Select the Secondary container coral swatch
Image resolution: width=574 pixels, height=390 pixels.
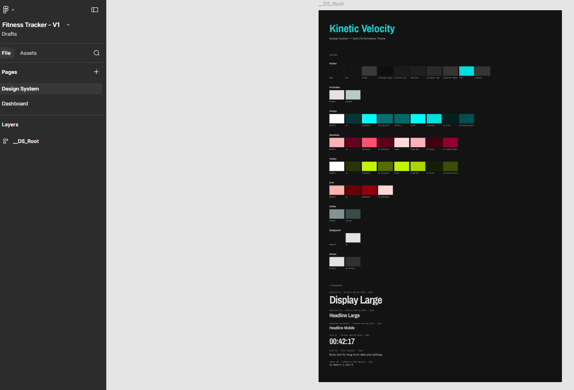click(369, 142)
